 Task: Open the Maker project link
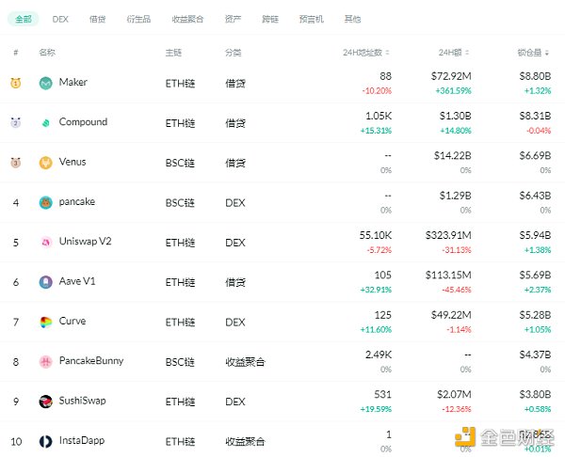[73, 83]
